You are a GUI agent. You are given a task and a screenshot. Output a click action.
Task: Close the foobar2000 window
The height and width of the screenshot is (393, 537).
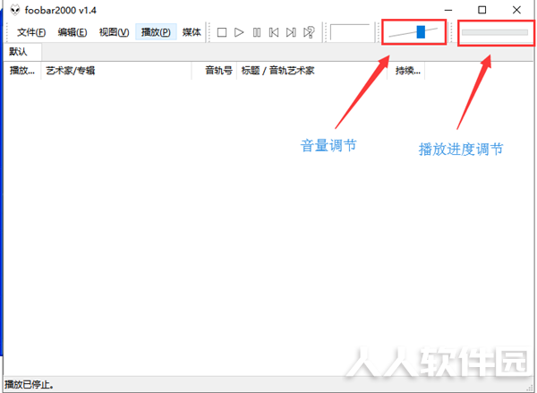pos(516,10)
